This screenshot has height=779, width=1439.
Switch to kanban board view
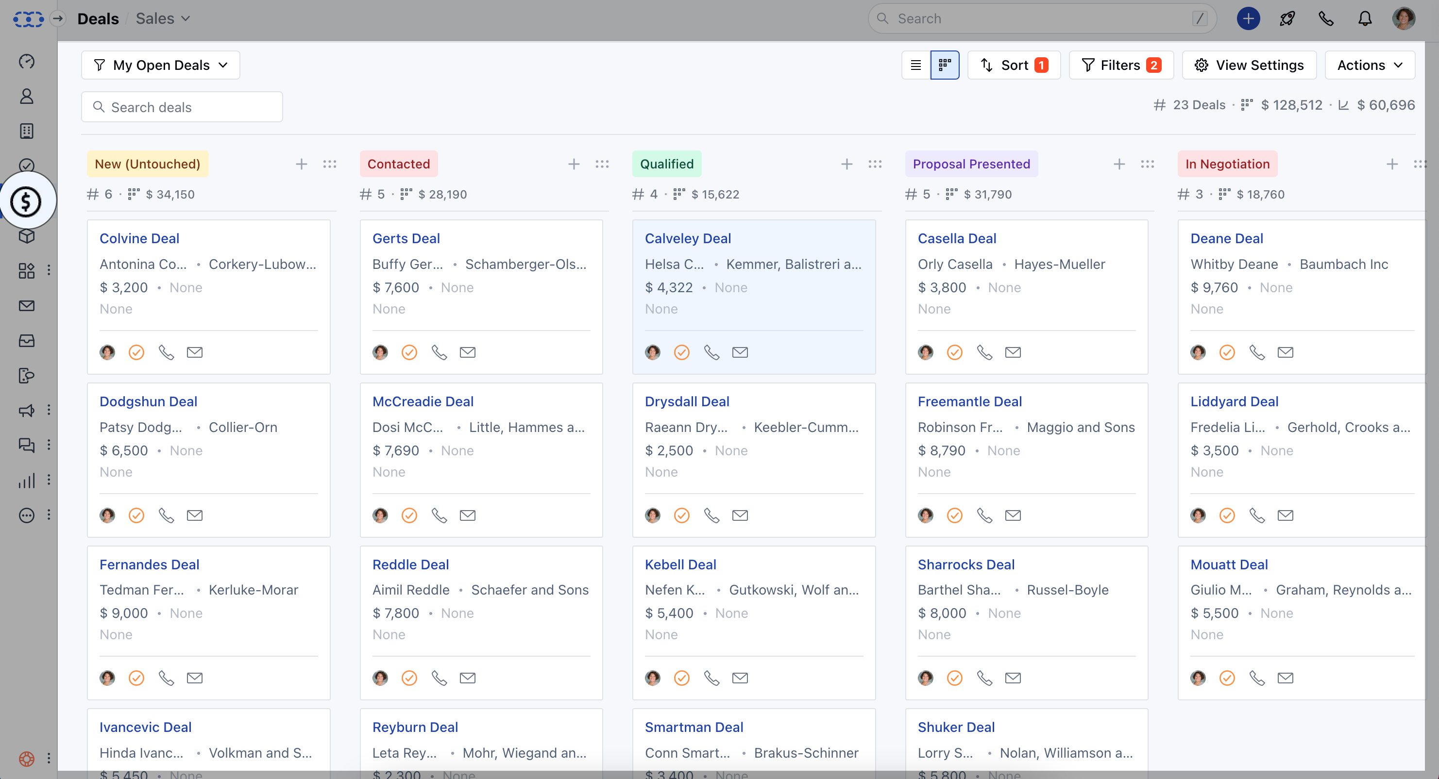tap(945, 66)
